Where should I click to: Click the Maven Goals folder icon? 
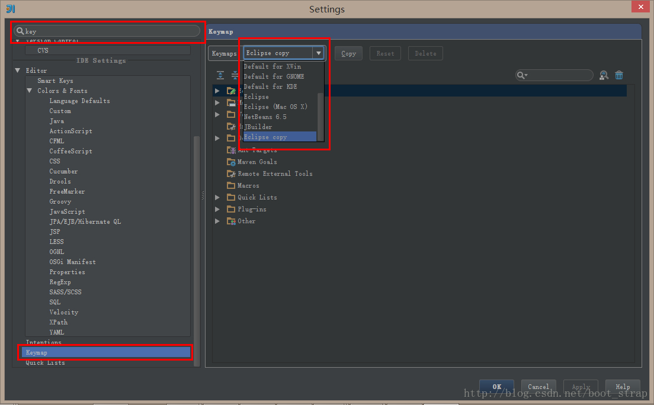pos(231,162)
